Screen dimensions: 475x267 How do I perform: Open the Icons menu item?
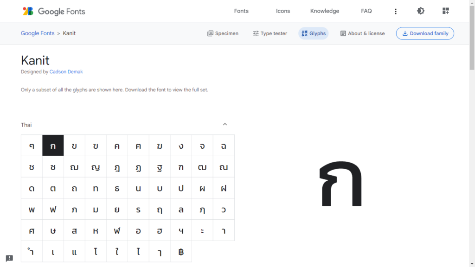(x=283, y=11)
